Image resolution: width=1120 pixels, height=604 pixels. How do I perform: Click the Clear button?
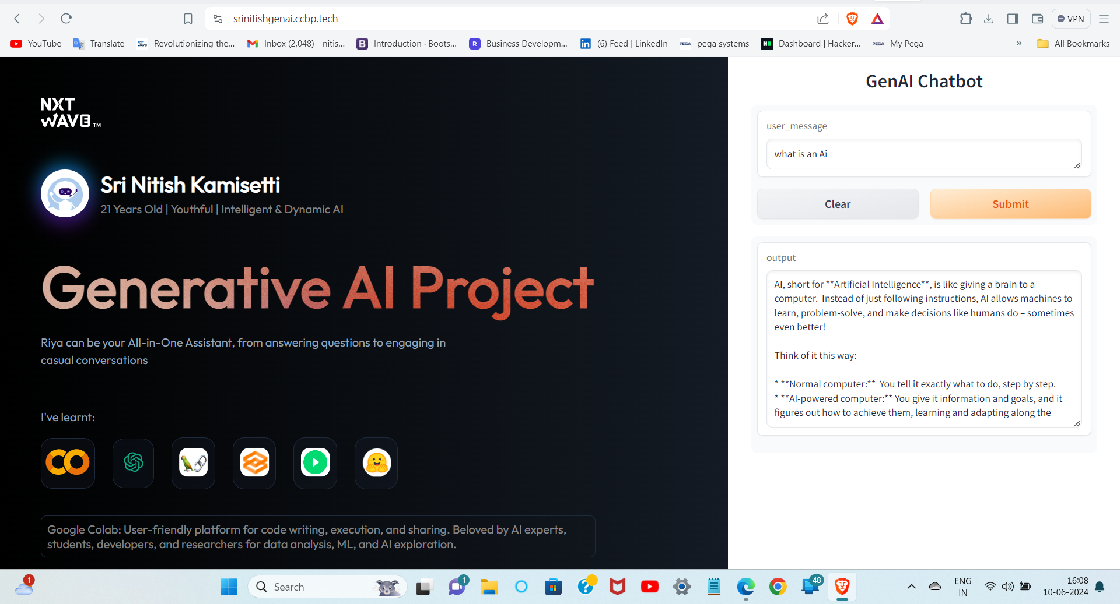coord(838,204)
